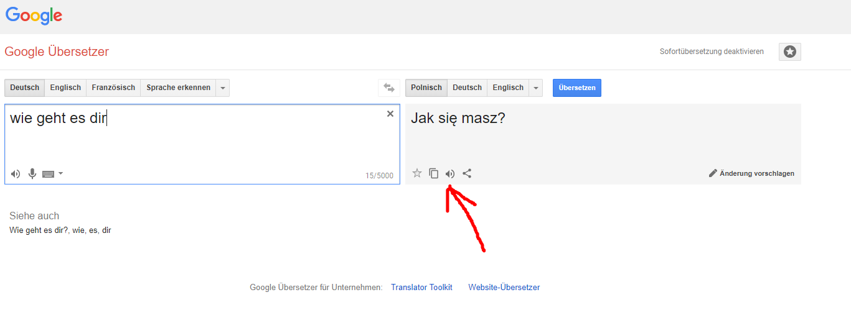Open the Phrasebook star icon
Image resolution: width=851 pixels, height=328 pixels.
(789, 52)
